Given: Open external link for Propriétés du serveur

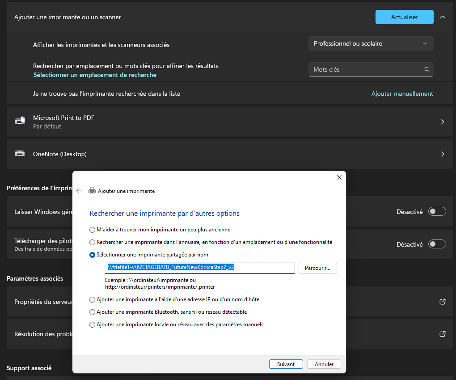Looking at the screenshot, I should click(x=442, y=302).
